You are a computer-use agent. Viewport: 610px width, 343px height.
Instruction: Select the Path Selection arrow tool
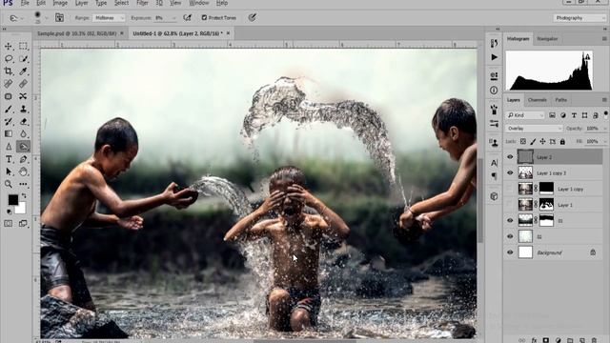pyautogui.click(x=9, y=171)
